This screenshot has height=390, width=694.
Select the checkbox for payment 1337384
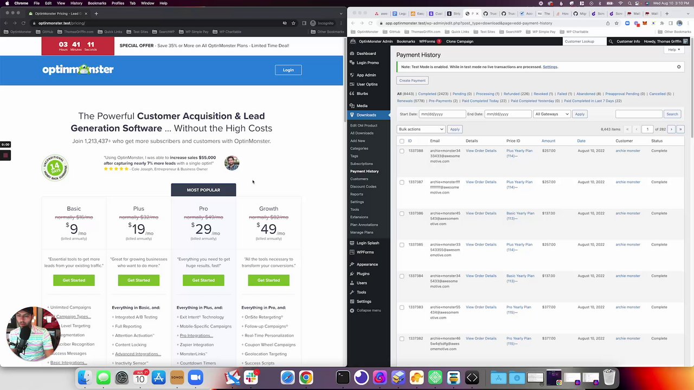tap(402, 276)
